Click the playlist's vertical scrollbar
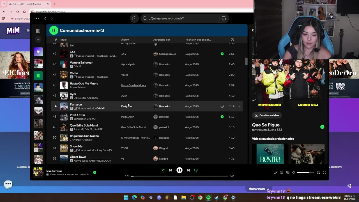The image size is (359, 202). pyautogui.click(x=247, y=61)
